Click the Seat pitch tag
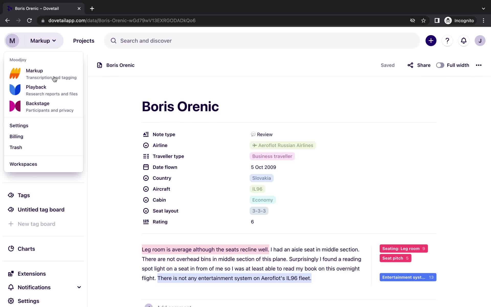The image size is (491, 307). coord(395,258)
